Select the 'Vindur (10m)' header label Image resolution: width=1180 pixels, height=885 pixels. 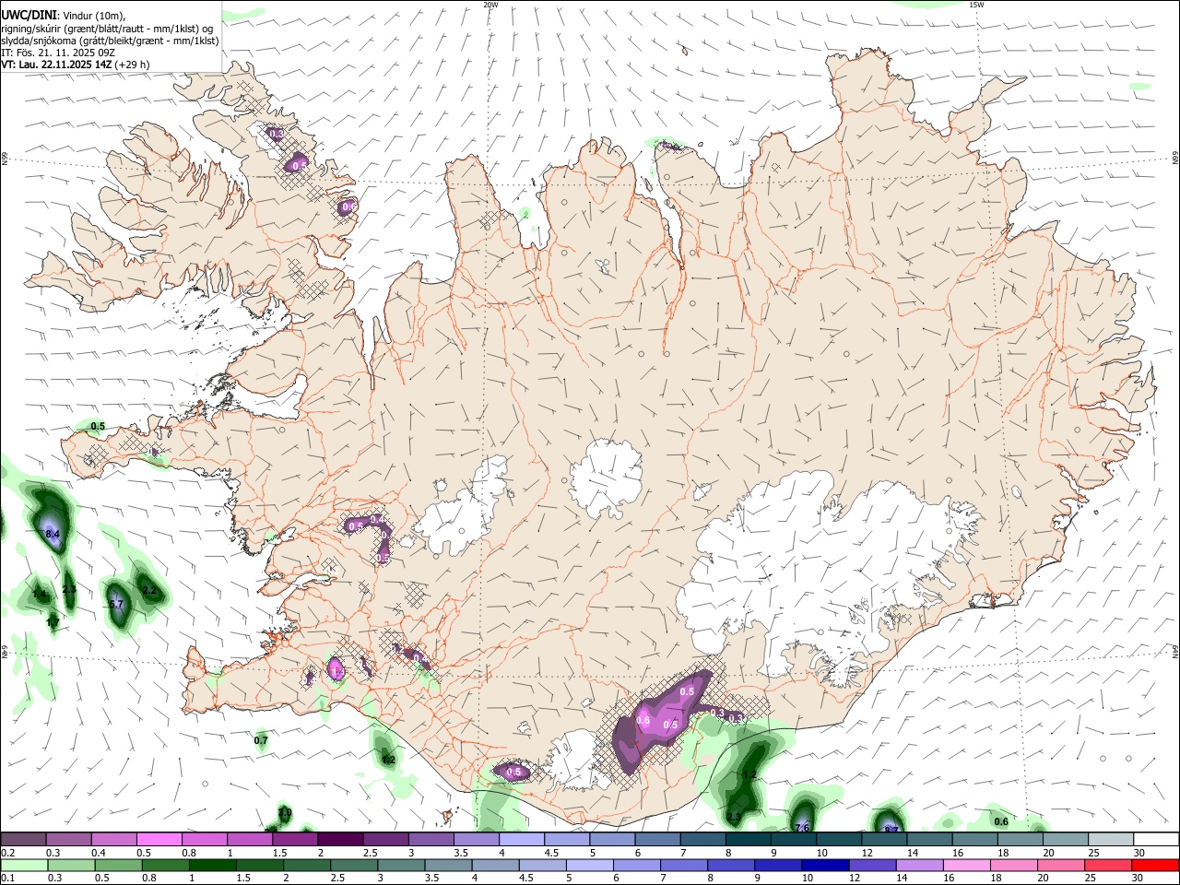pyautogui.click(x=93, y=17)
